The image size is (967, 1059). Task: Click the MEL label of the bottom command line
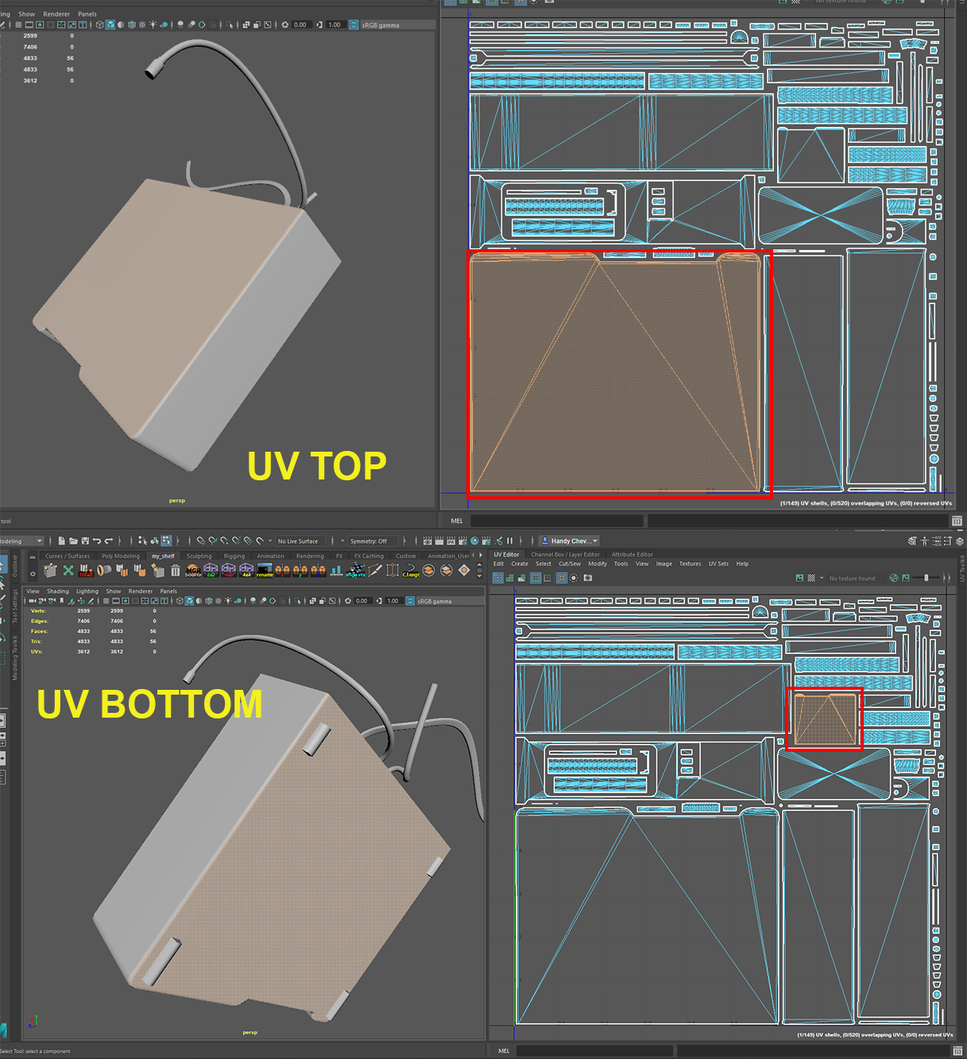pos(504,1050)
